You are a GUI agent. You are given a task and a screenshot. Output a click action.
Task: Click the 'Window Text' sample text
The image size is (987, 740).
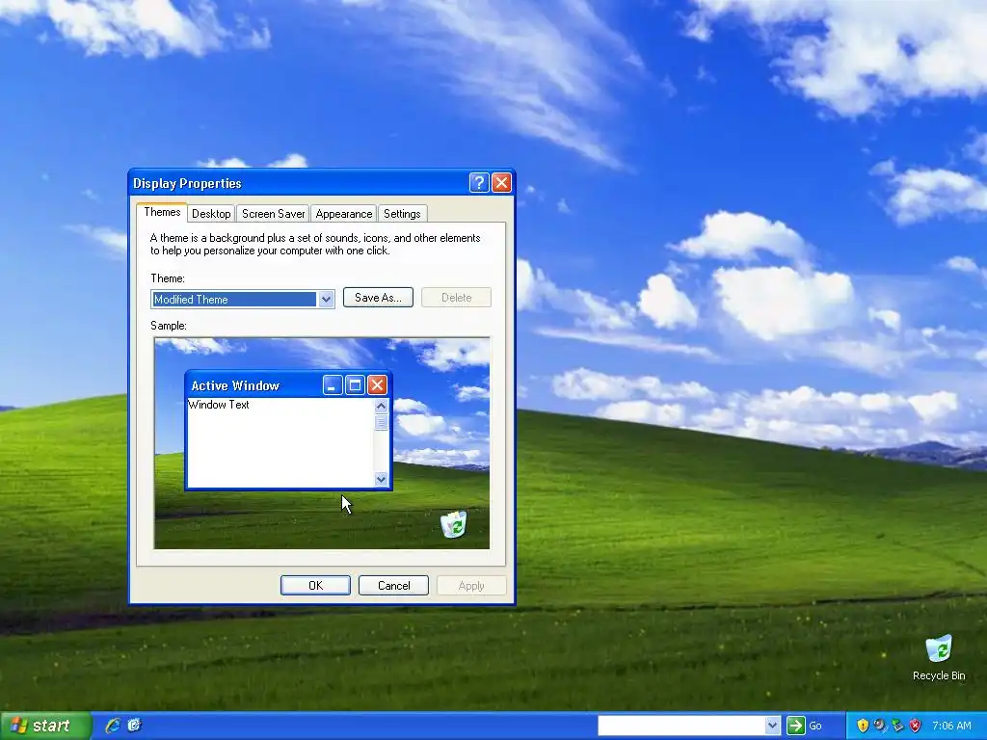pyautogui.click(x=219, y=405)
